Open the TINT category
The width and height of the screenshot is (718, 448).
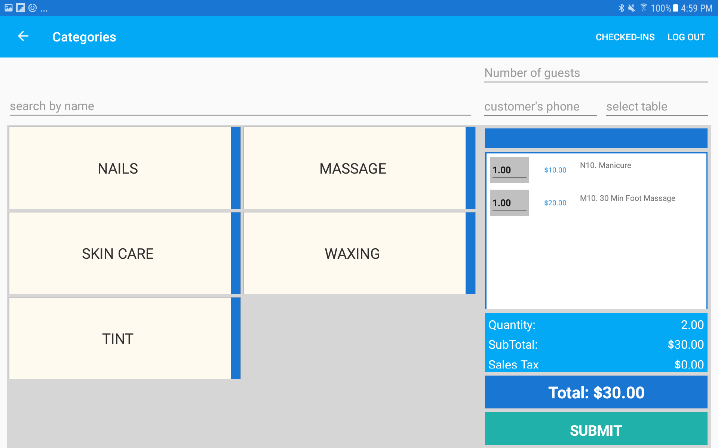[118, 338]
